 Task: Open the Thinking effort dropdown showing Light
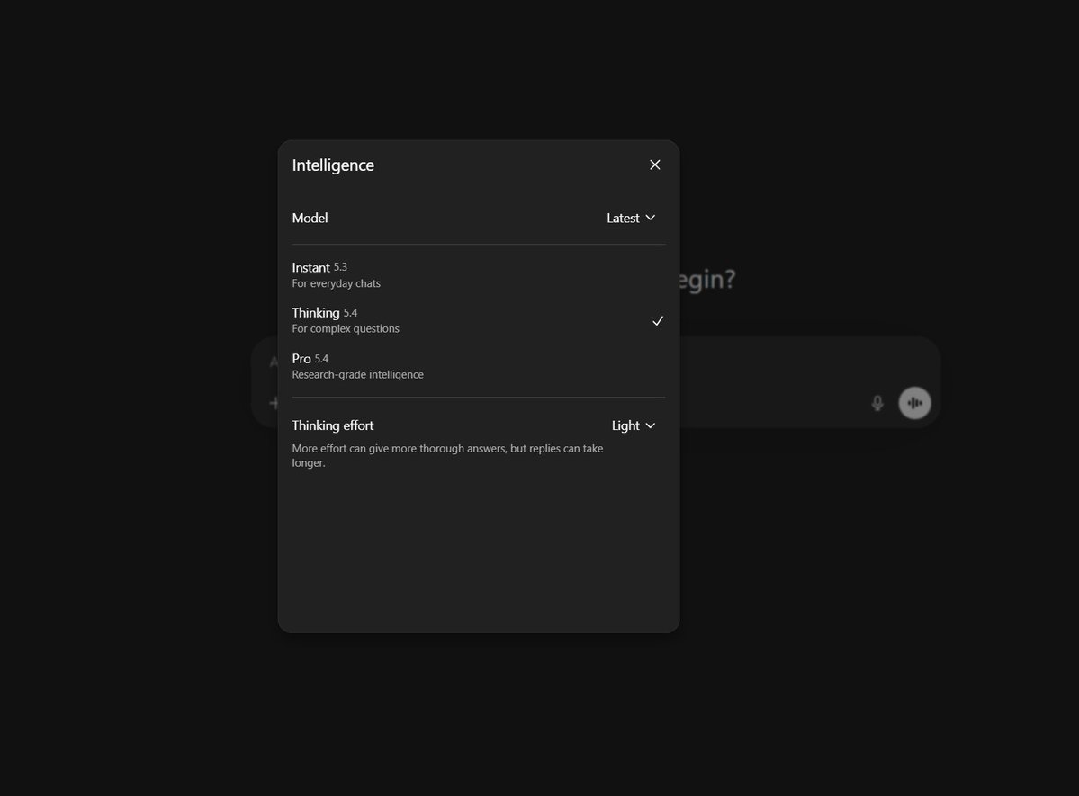click(x=633, y=425)
